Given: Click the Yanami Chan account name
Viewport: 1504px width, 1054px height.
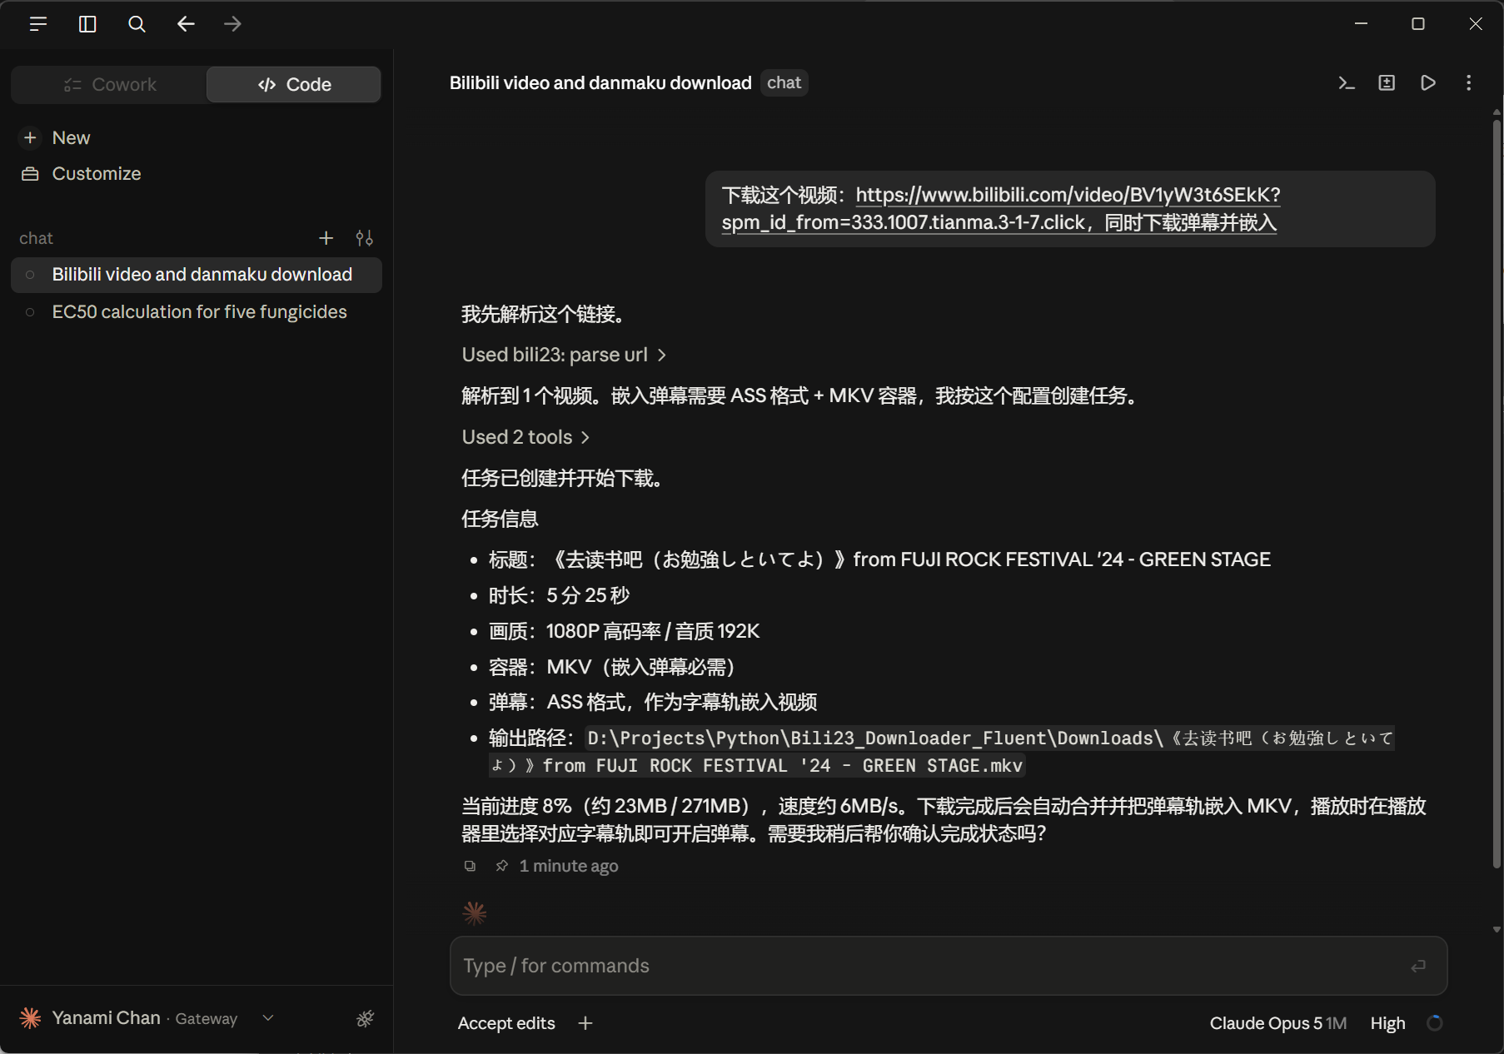Looking at the screenshot, I should point(106,1018).
